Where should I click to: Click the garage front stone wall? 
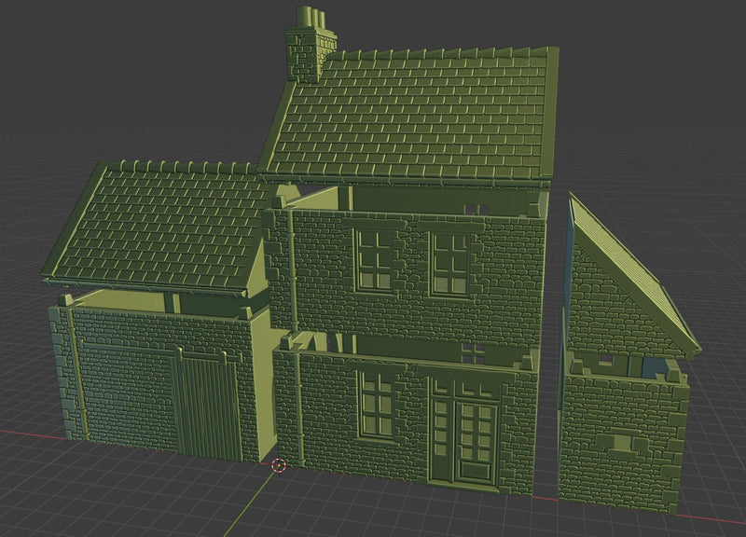(x=121, y=373)
